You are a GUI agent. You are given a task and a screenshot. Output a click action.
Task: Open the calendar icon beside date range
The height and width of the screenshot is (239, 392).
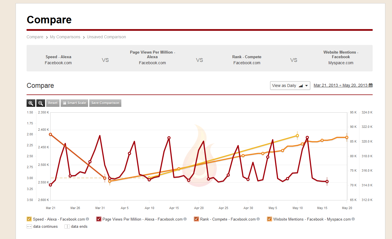click(371, 85)
